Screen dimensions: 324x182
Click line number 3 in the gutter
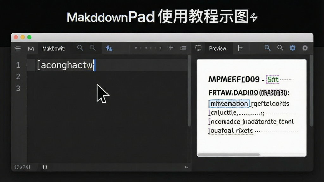pyautogui.click(x=18, y=88)
